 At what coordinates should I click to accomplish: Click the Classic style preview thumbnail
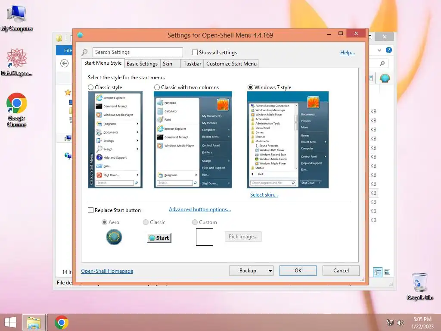tap(115, 140)
